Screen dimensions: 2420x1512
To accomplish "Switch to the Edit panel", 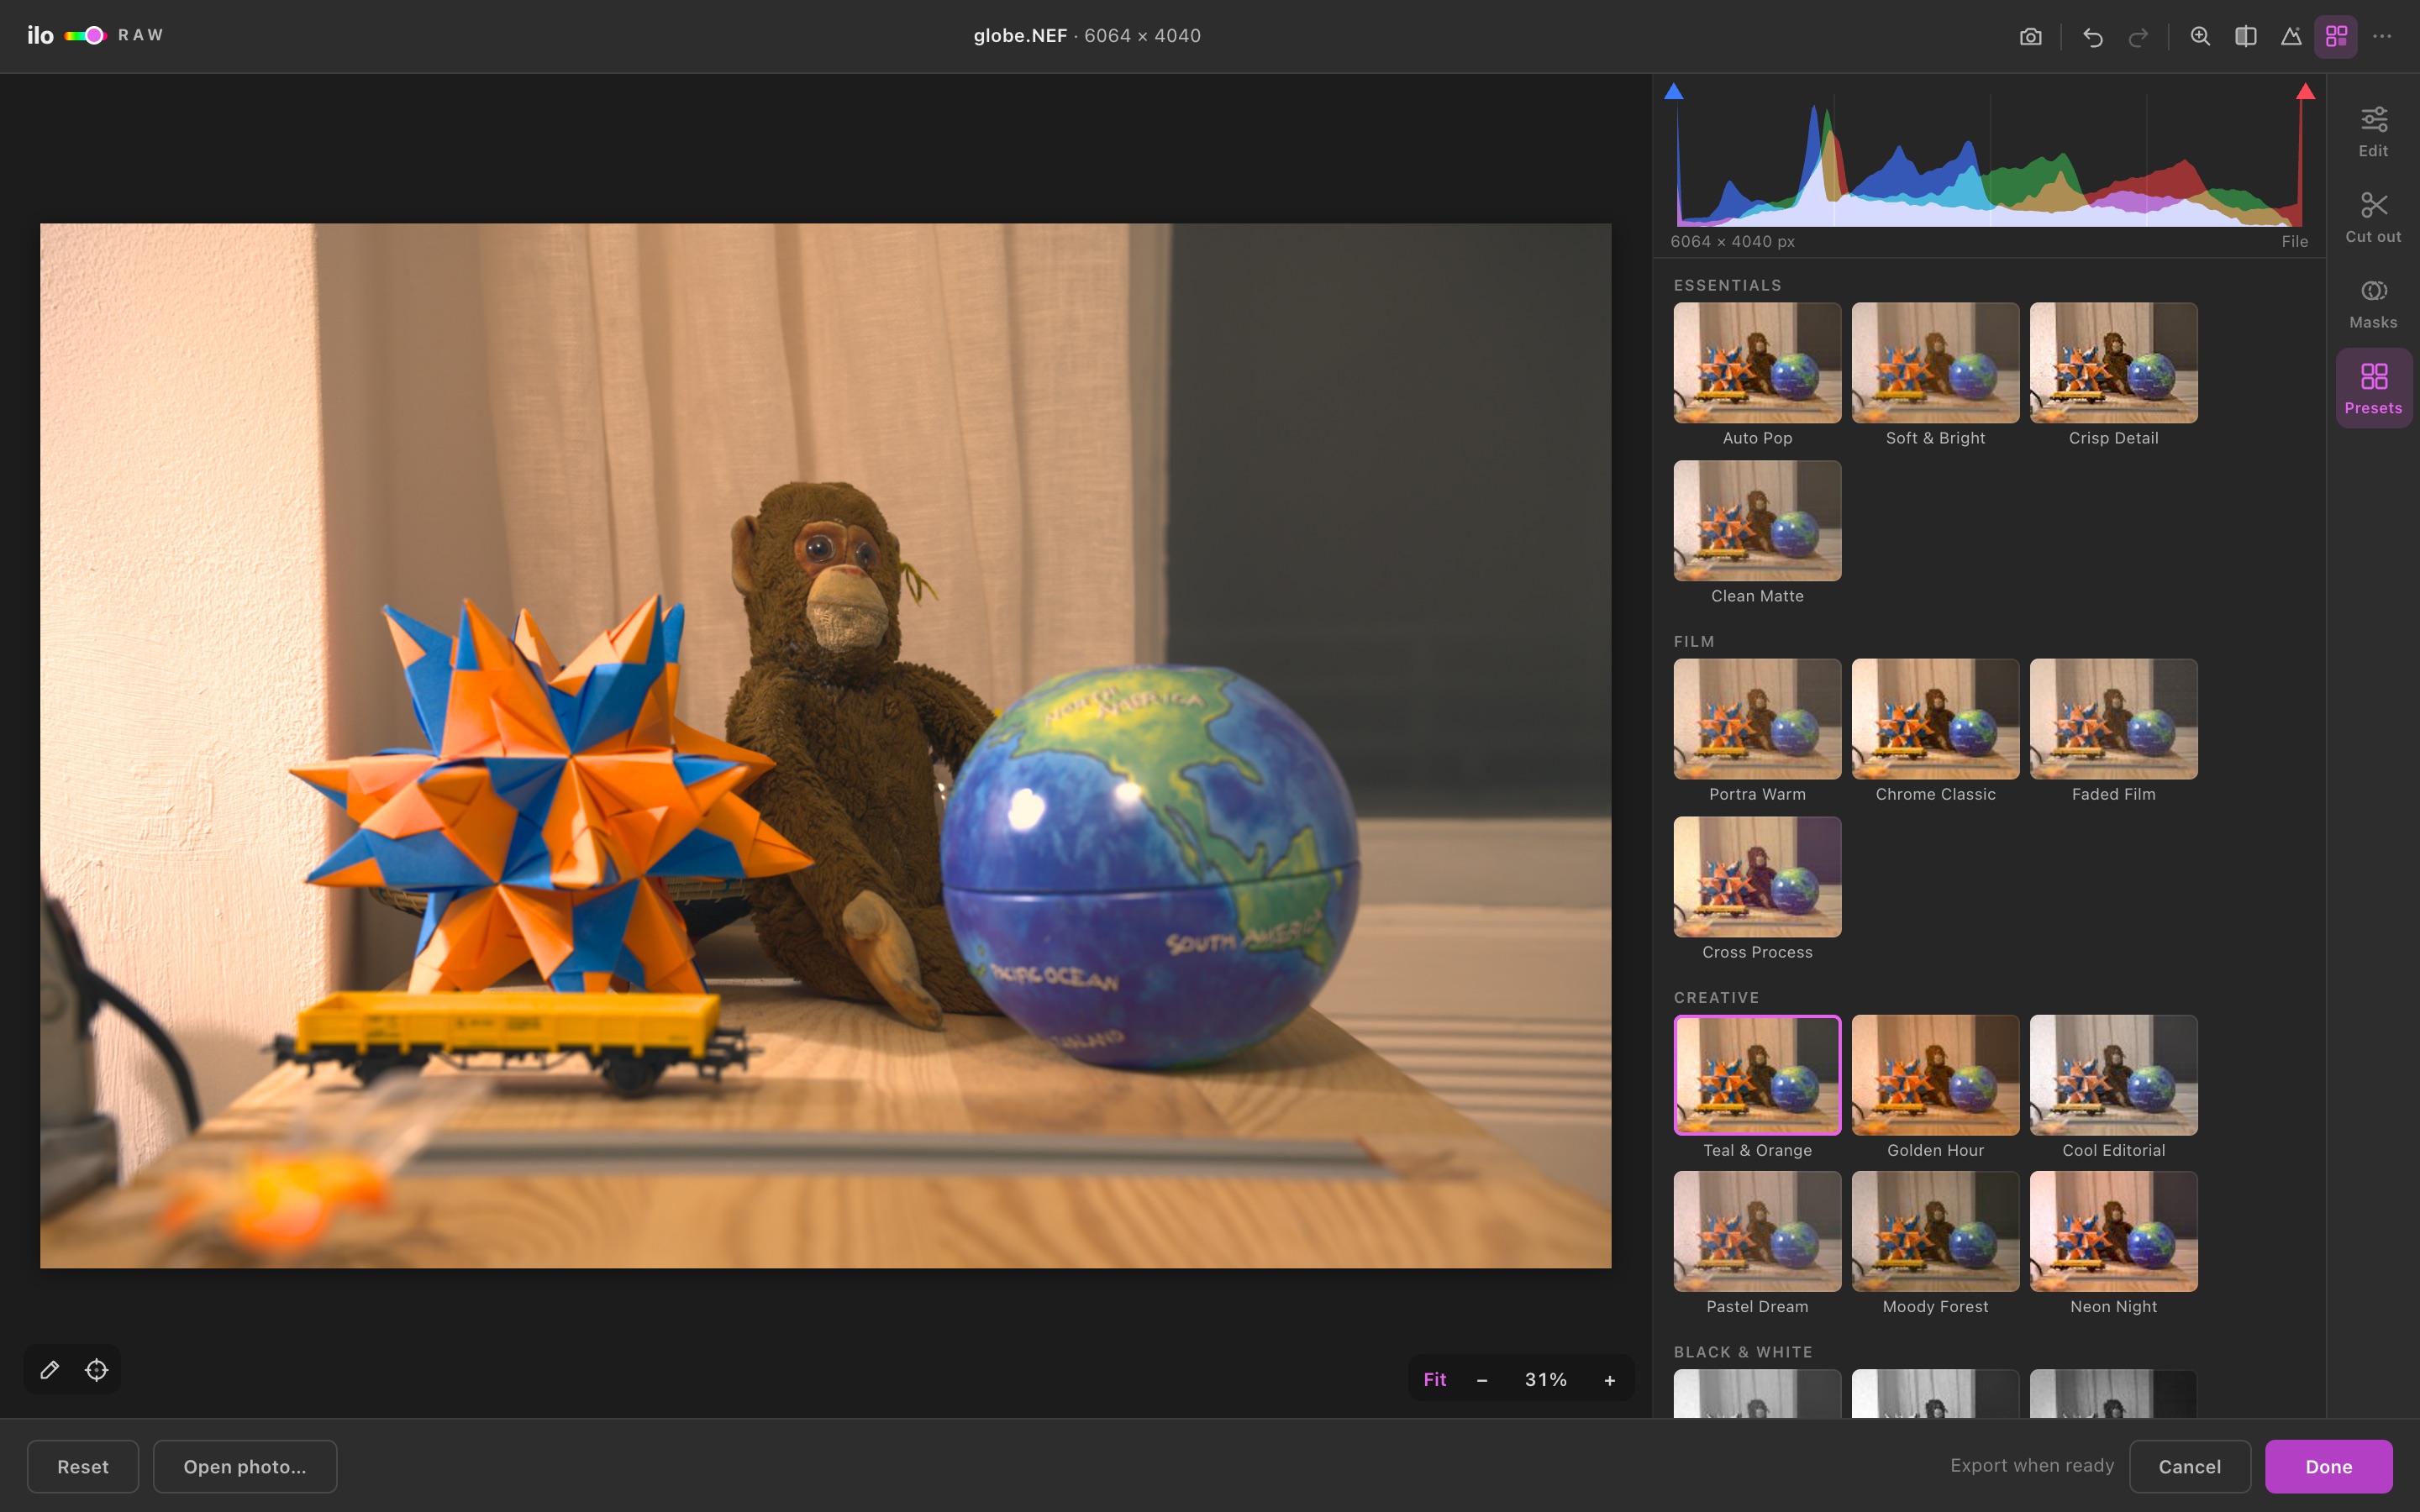I will (2373, 131).
